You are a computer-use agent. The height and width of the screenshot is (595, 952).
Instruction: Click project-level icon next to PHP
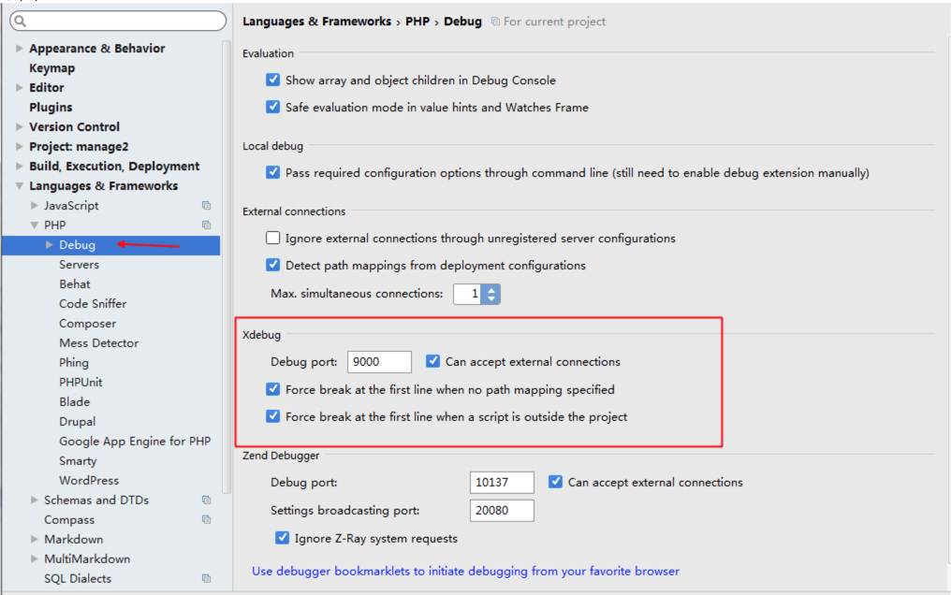pyautogui.click(x=206, y=225)
